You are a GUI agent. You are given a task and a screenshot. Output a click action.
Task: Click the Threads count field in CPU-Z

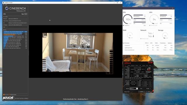[151, 89]
